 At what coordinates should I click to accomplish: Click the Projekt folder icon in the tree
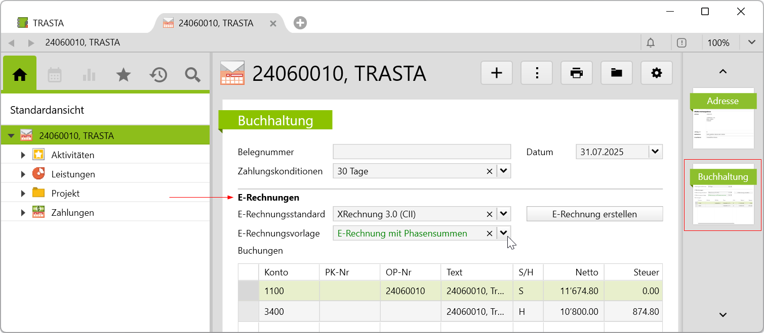pos(38,193)
